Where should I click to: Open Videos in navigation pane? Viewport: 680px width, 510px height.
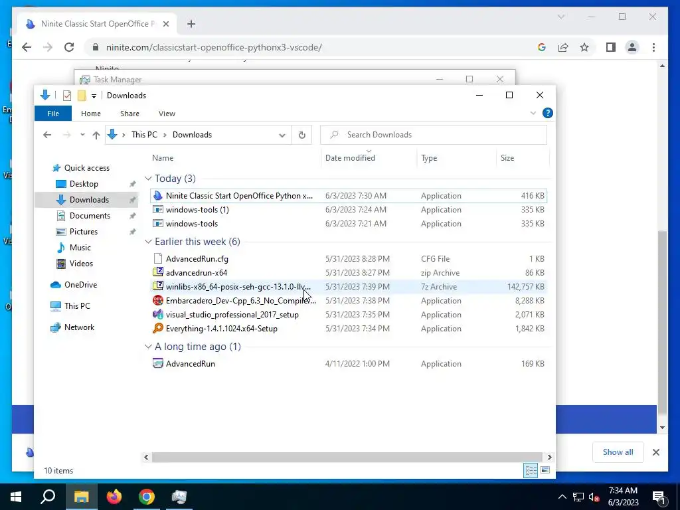[x=81, y=264]
